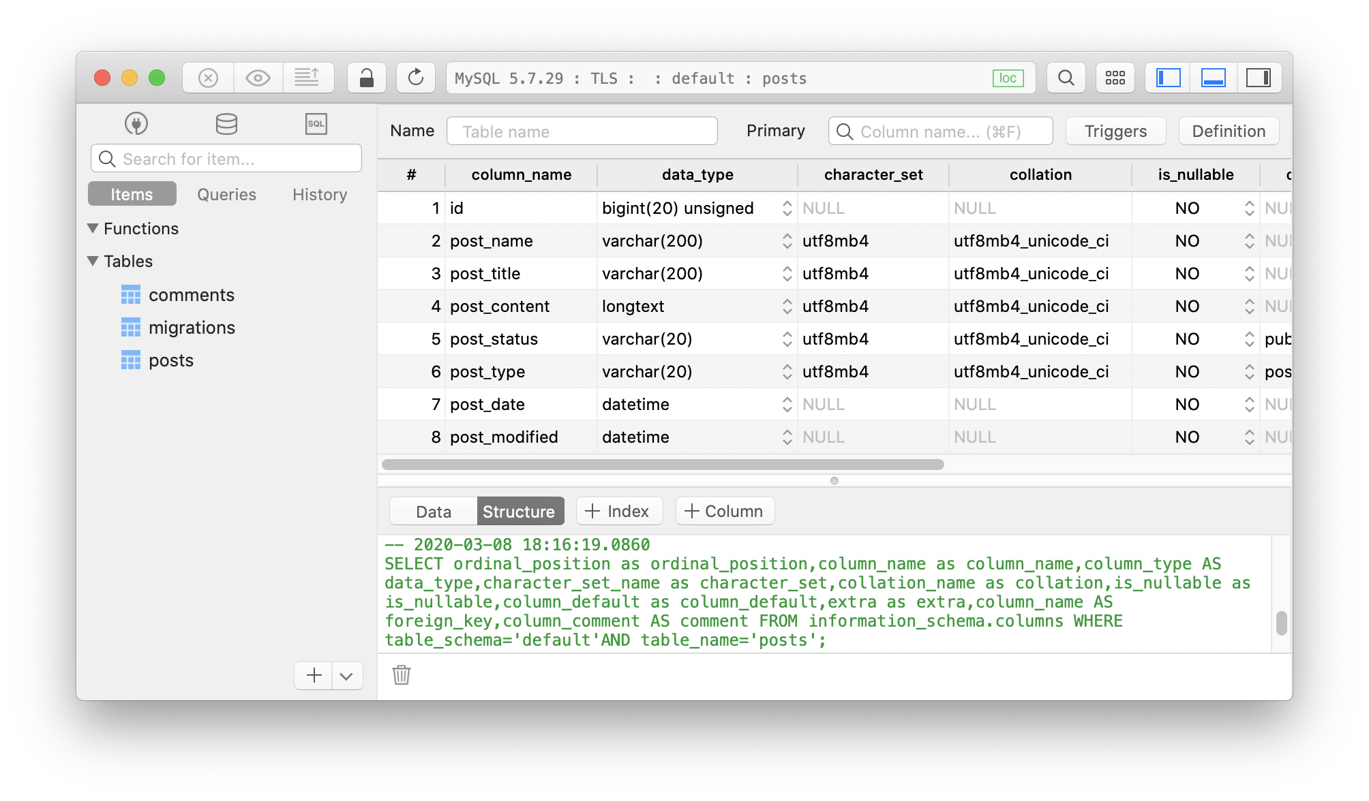Open the grid workspace icon

(1115, 78)
